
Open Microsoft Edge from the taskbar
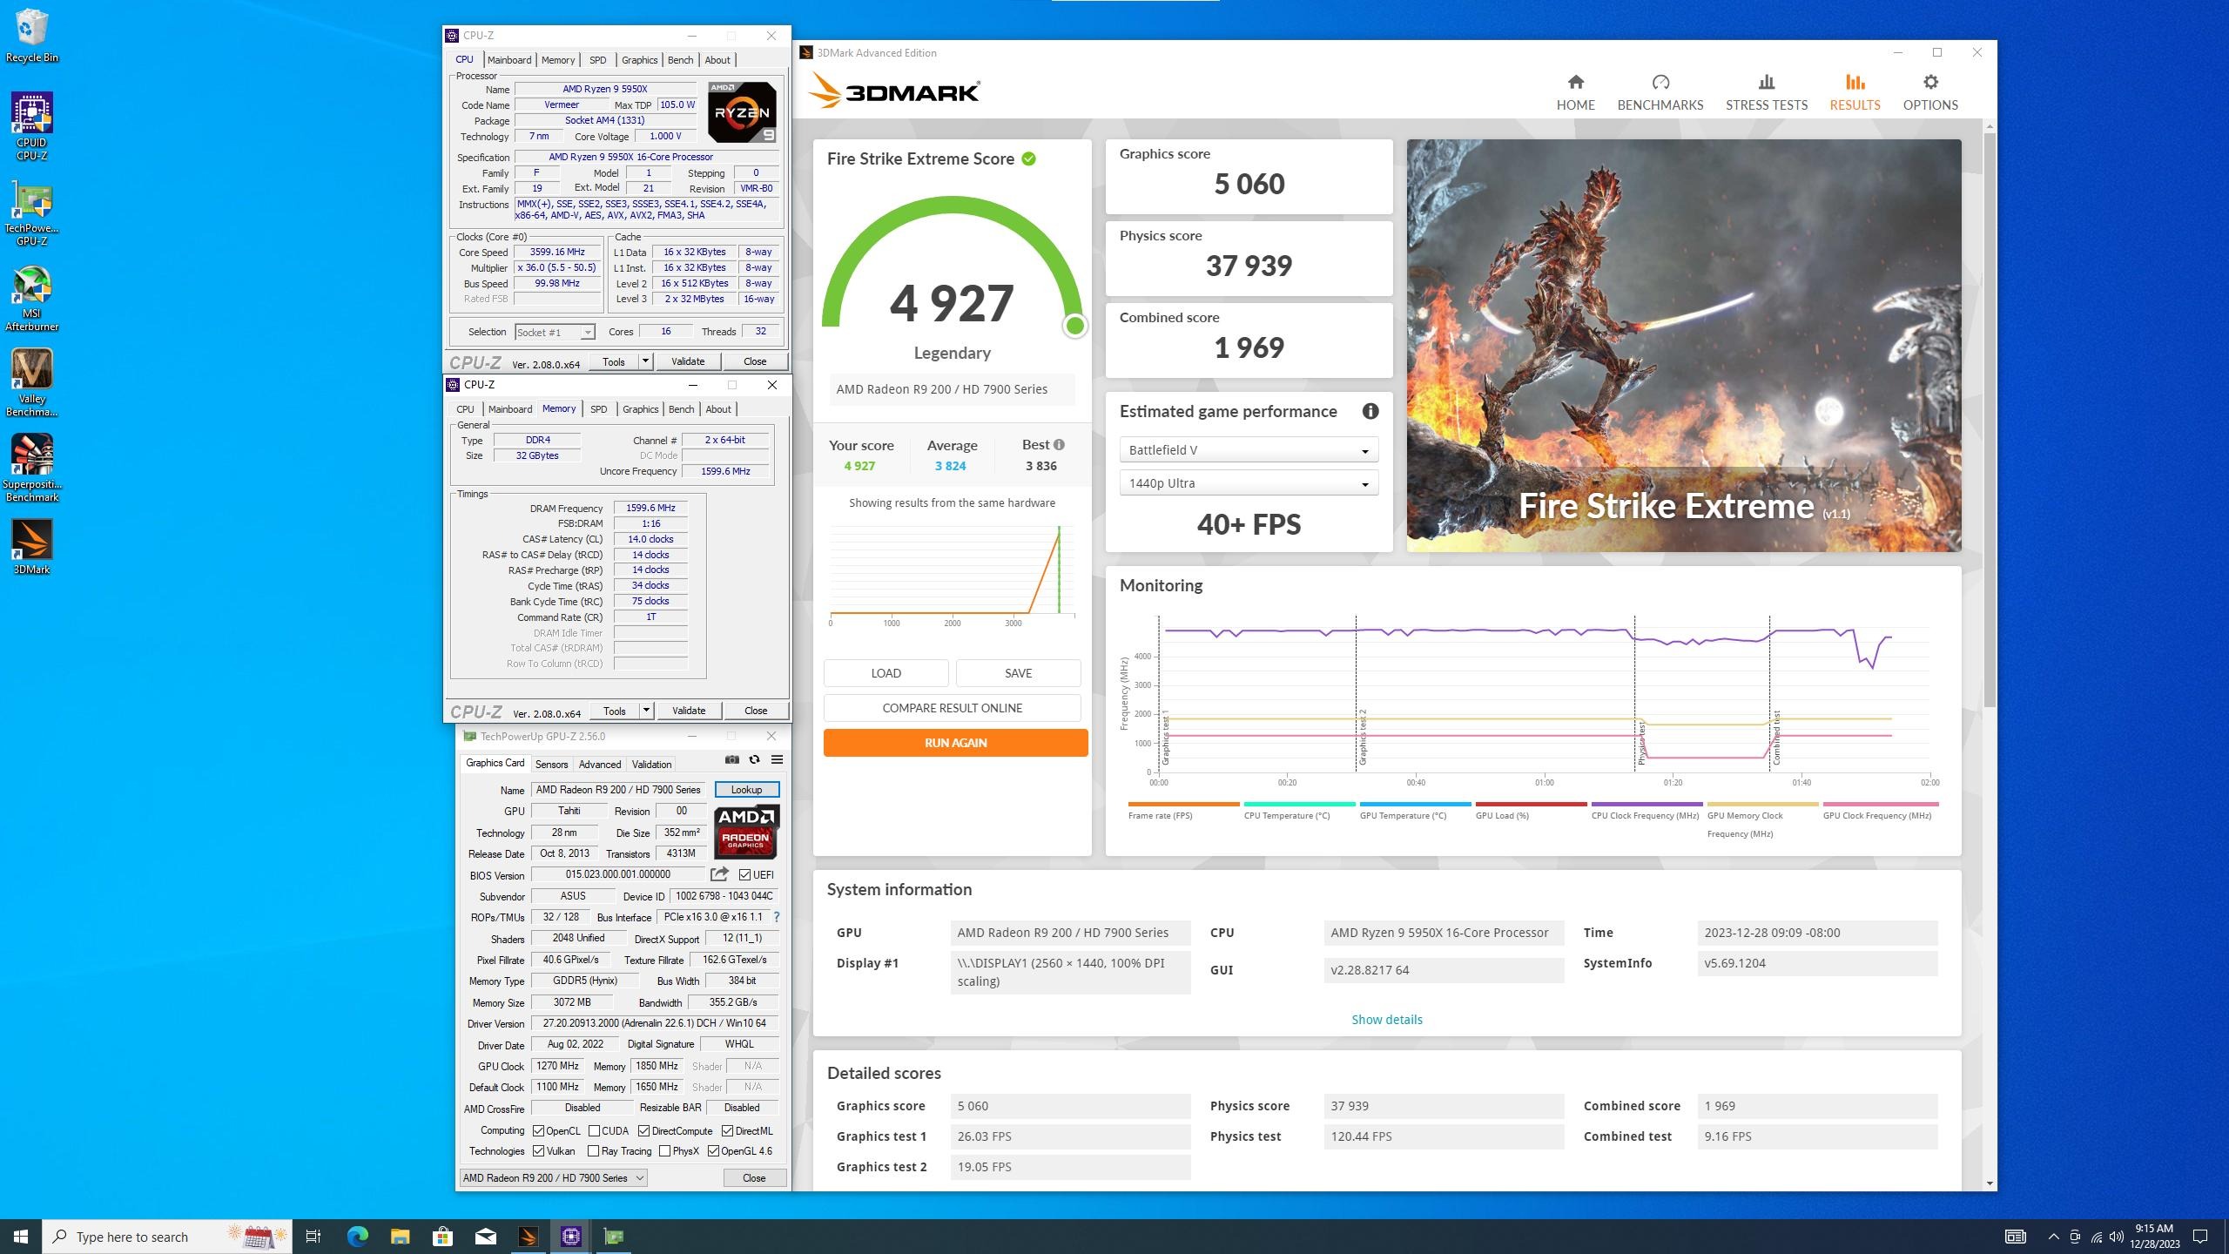pyautogui.click(x=357, y=1236)
